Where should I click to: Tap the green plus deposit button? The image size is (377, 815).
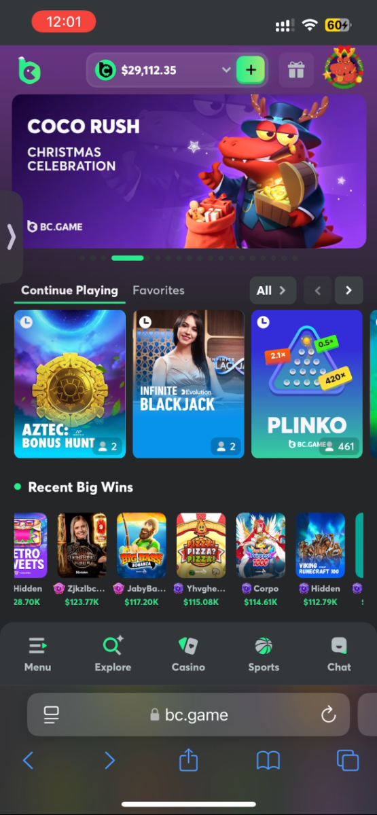251,70
